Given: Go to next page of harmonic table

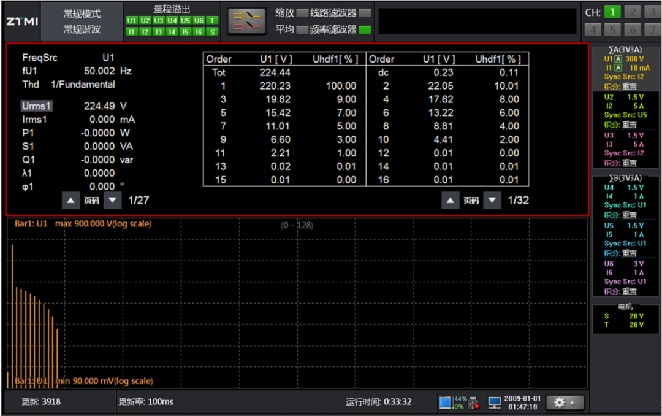Looking at the screenshot, I should click(x=492, y=200).
